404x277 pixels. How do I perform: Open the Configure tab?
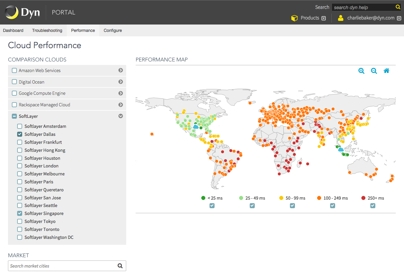click(x=113, y=30)
